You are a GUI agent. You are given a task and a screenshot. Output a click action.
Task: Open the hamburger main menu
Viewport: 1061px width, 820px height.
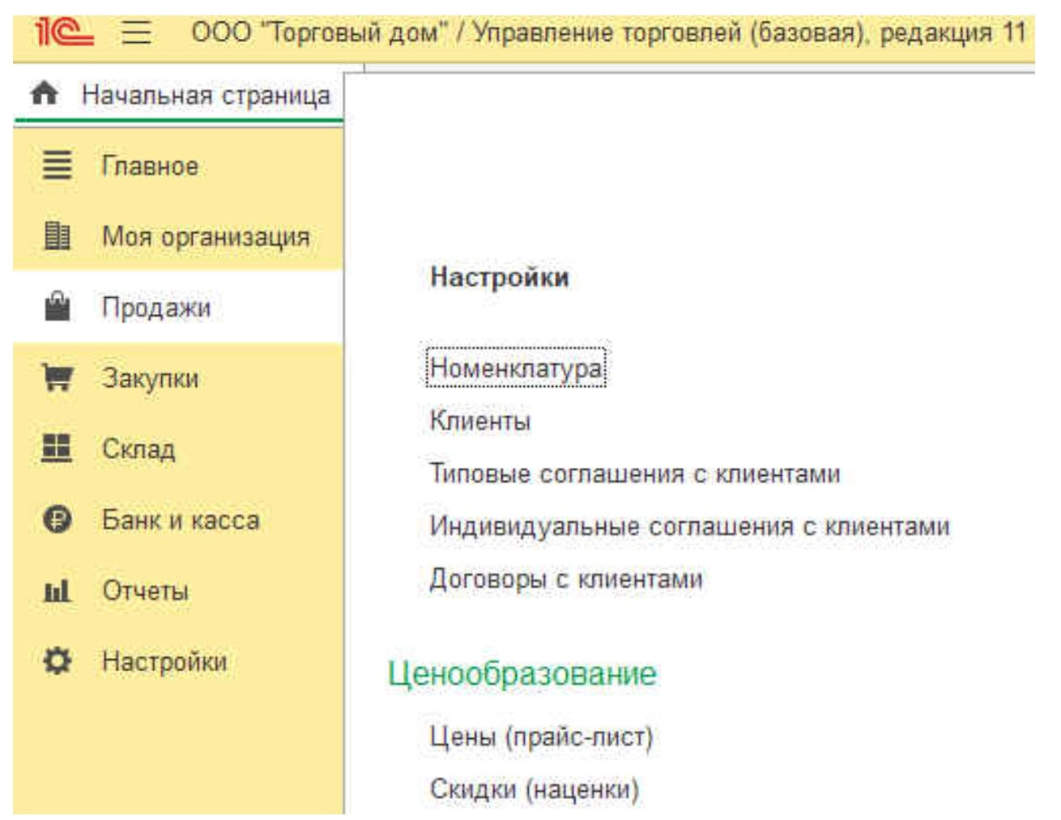coord(137,32)
